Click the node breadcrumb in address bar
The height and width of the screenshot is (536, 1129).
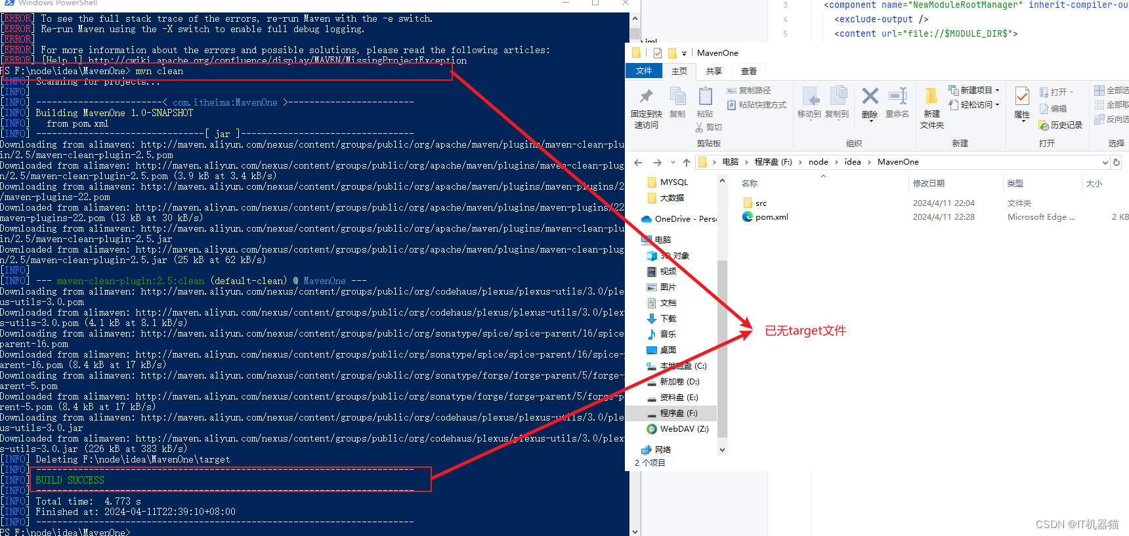818,162
